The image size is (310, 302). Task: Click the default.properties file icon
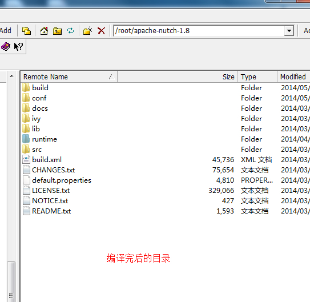coord(26,180)
